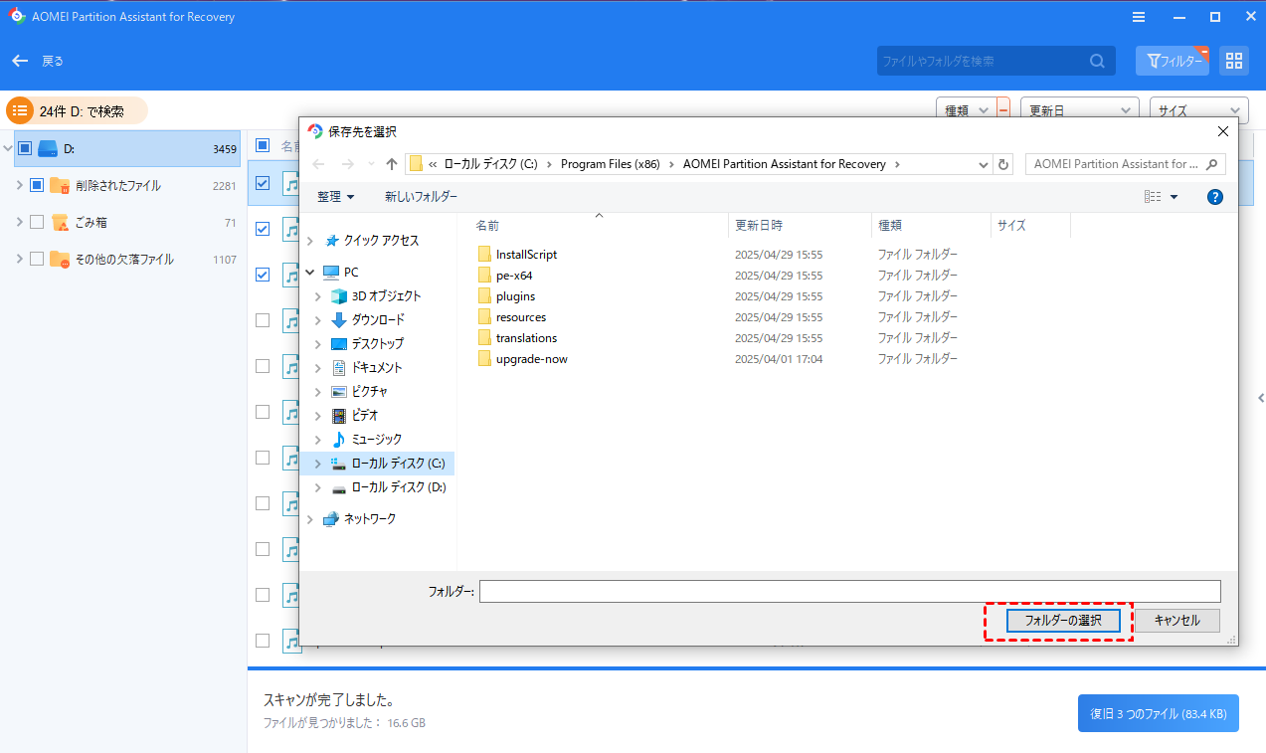Open the 整理 dropdown menu

tap(335, 197)
